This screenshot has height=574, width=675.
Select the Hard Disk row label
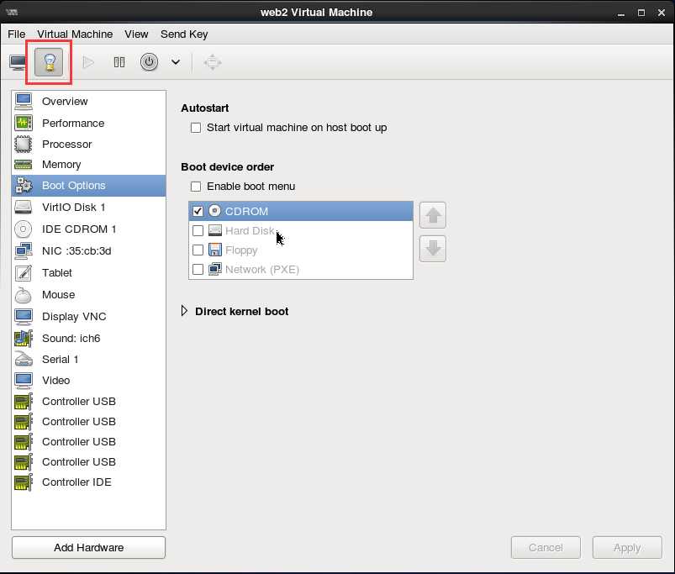pos(250,230)
